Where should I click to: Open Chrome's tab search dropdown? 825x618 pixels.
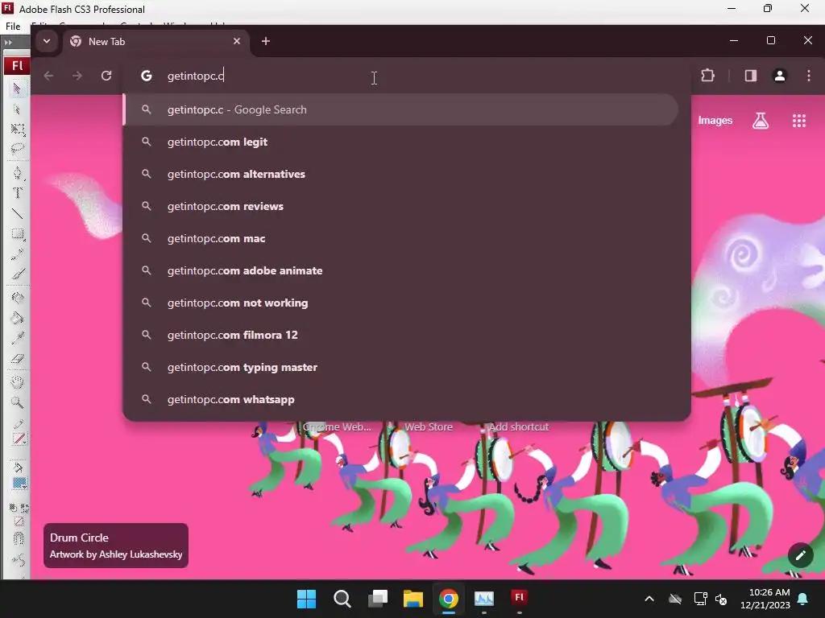point(46,41)
